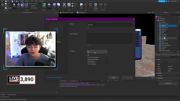Click the Title input field

[x=110, y=25]
